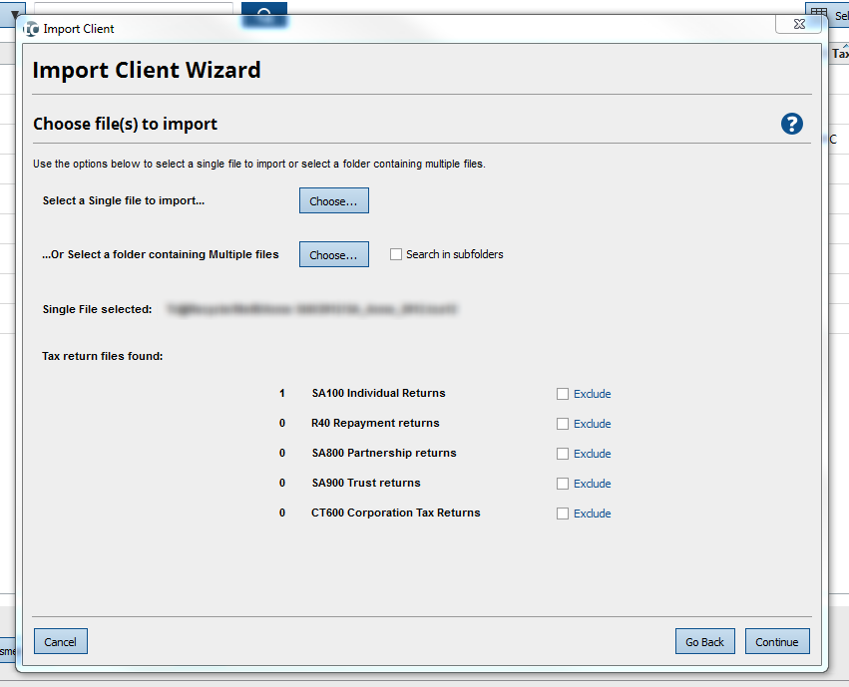Exclude SA100 Individual Returns
This screenshot has width=849, height=687.
pyautogui.click(x=563, y=394)
